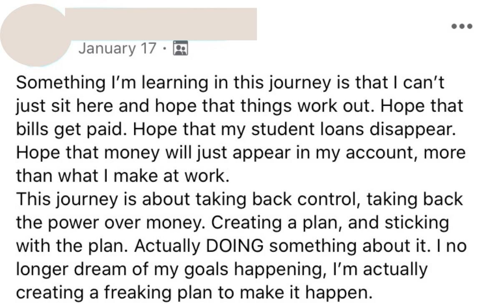488x307 pixels.
Task: Click the redacted author name bar
Action: [x=161, y=24]
